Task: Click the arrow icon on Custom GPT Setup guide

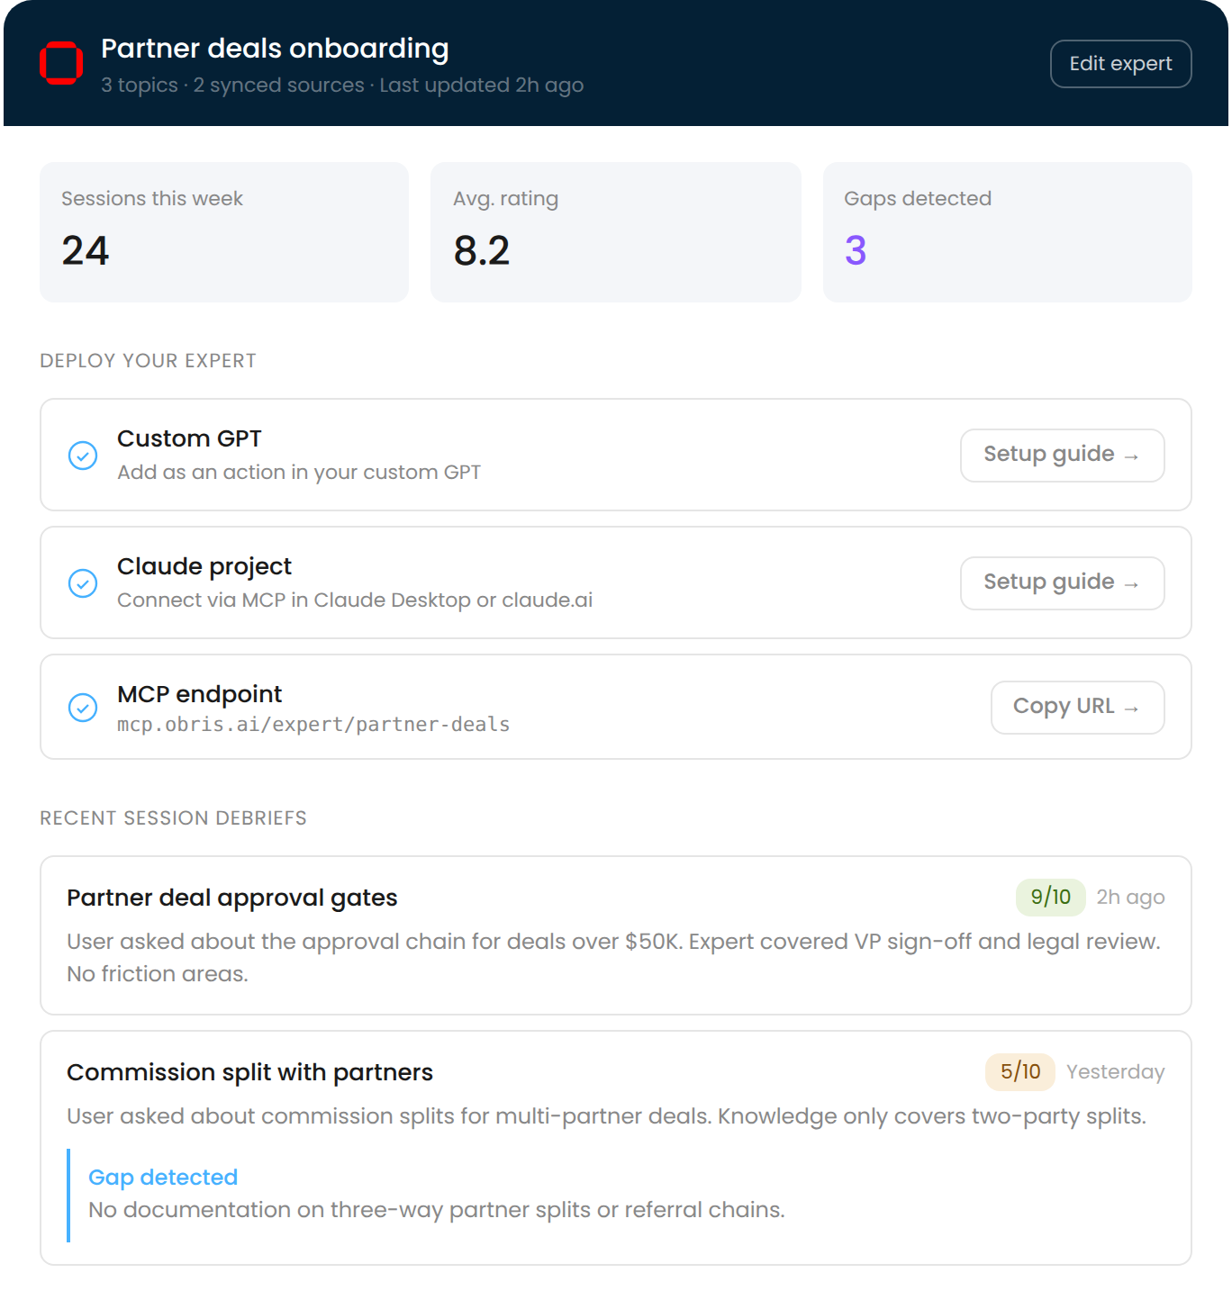Action: click(1133, 456)
